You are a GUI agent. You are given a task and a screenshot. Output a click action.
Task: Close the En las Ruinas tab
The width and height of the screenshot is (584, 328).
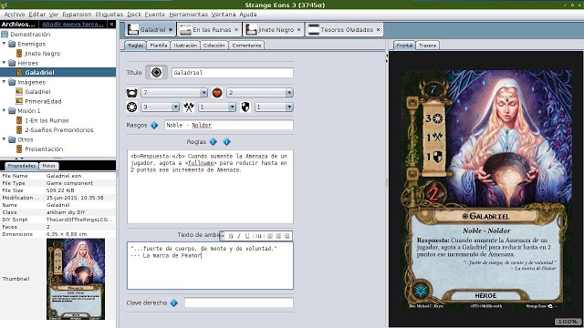236,29
